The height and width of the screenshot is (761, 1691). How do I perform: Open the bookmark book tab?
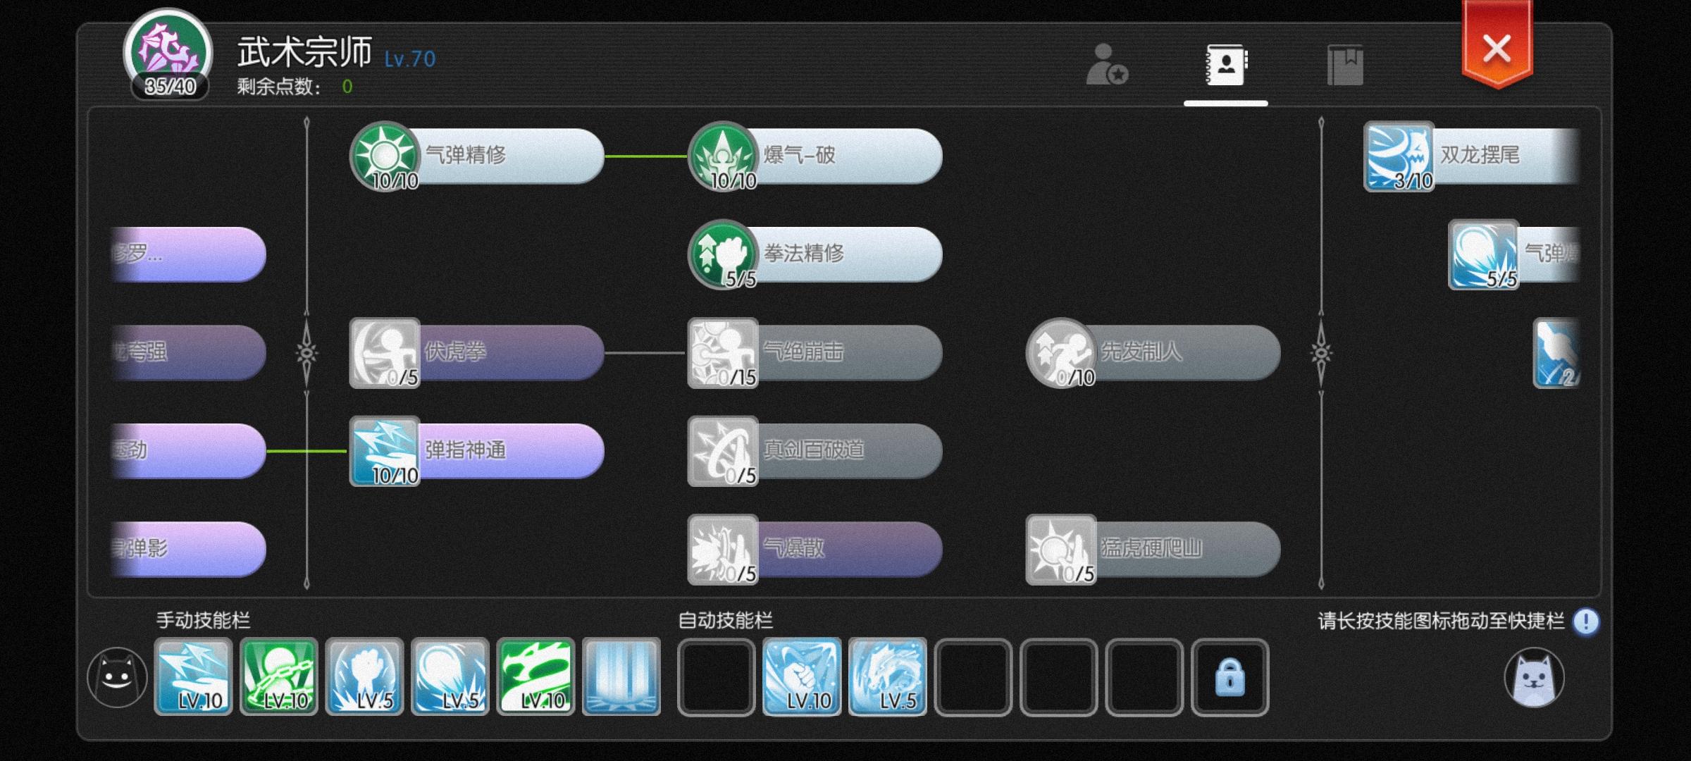[x=1345, y=65]
